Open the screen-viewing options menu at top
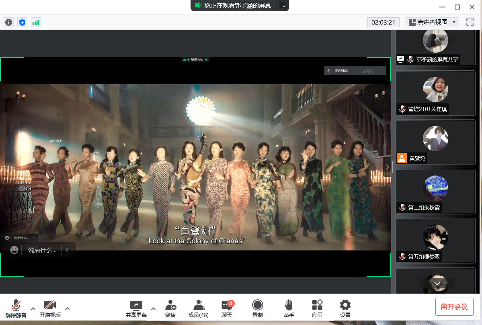This screenshot has width=482, height=325. coord(282,5)
